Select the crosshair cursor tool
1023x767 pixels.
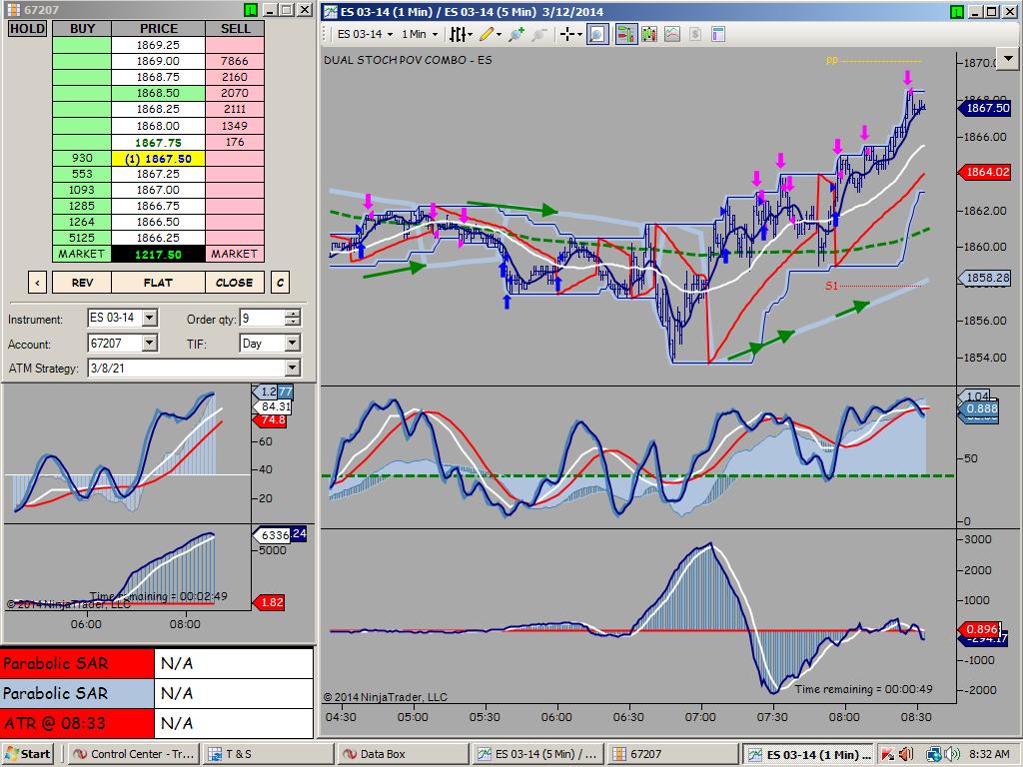567,34
